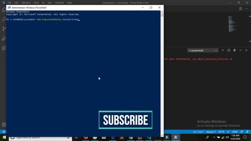Minimize the Administrator PowerShell window
This screenshot has height=141, width=251.
click(x=143, y=7)
